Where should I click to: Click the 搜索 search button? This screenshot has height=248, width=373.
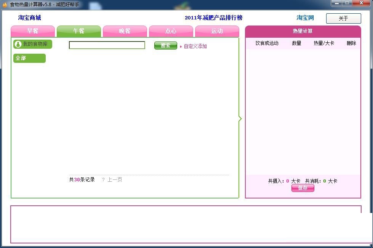click(166, 45)
